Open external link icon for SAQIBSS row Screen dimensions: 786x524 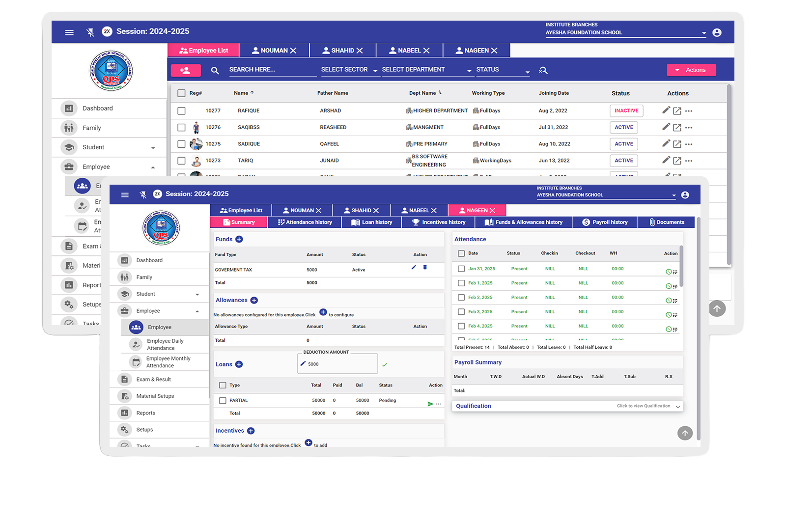[677, 128]
